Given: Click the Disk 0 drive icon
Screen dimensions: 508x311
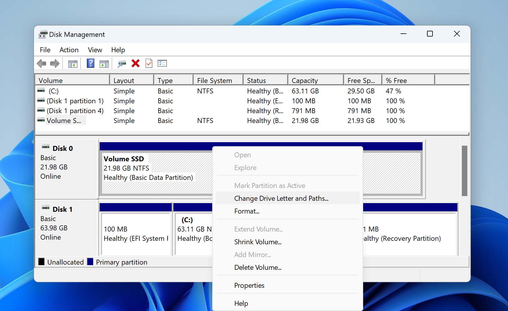Looking at the screenshot, I should click(46, 147).
